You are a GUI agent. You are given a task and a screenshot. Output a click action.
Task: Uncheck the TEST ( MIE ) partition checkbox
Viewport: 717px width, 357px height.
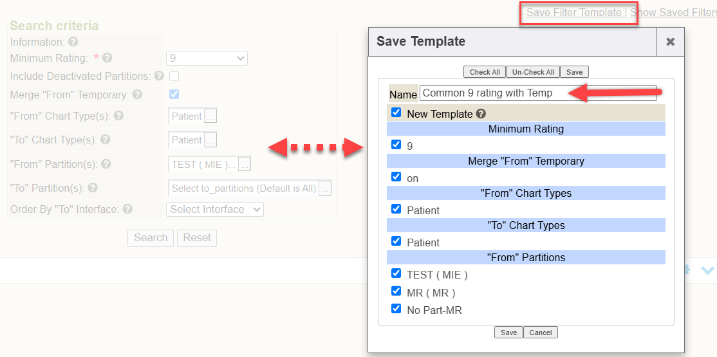[396, 273]
